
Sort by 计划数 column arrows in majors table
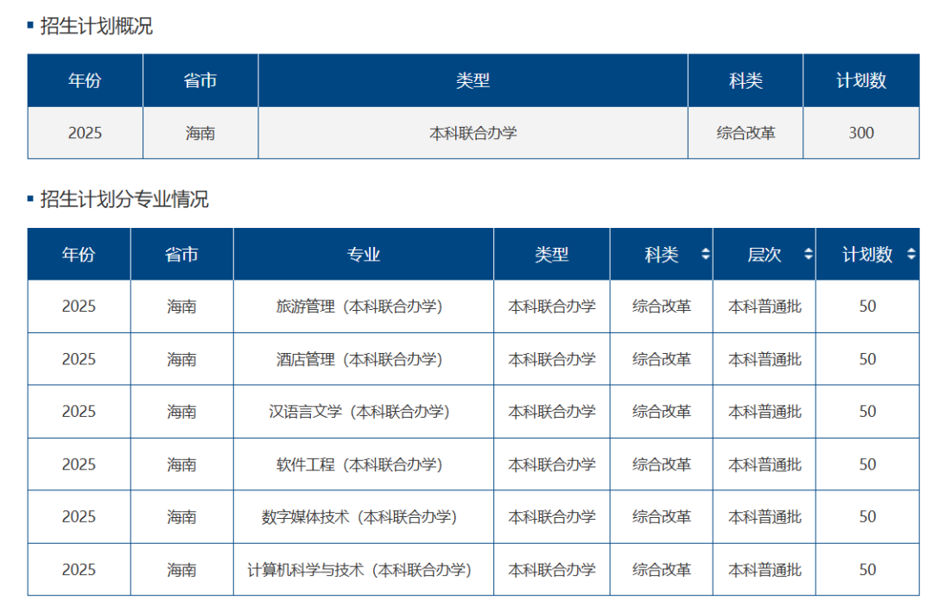point(911,254)
